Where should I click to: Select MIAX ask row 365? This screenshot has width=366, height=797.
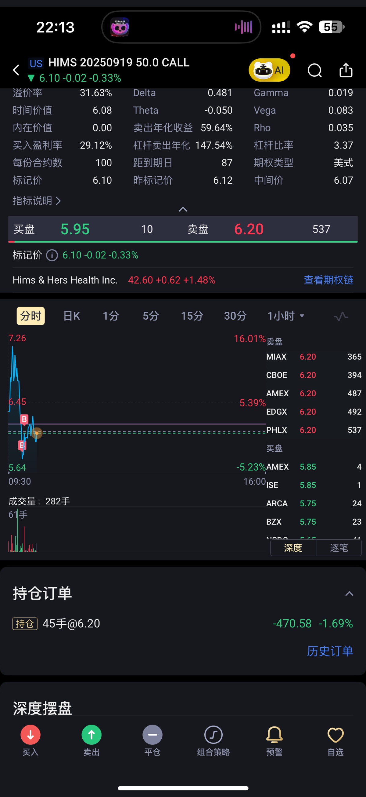click(x=314, y=357)
